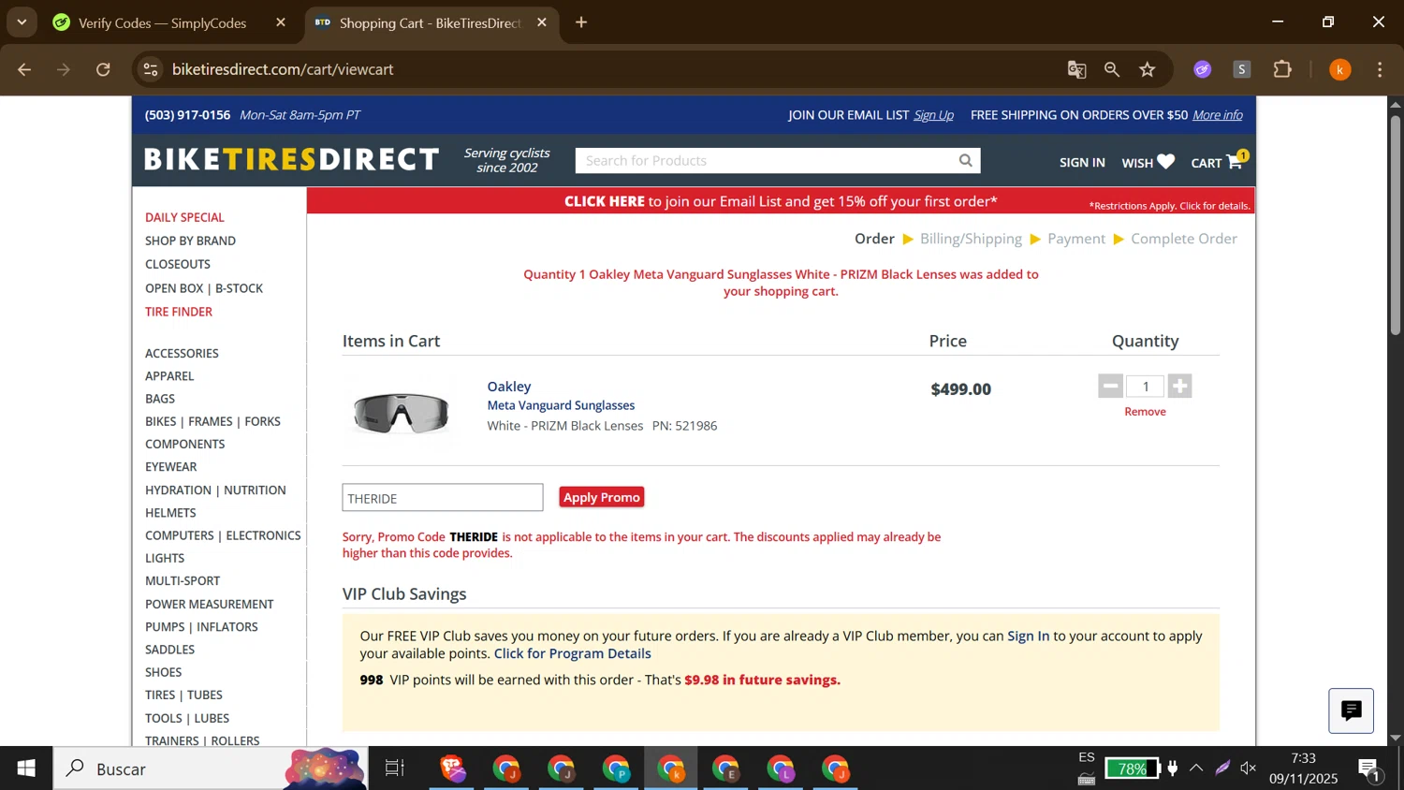This screenshot has height=790, width=1404.
Task: Open Click for Program Details link
Action: point(572,654)
